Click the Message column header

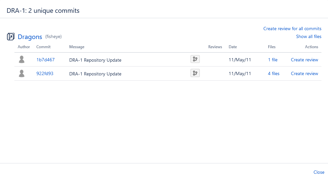[x=77, y=47]
